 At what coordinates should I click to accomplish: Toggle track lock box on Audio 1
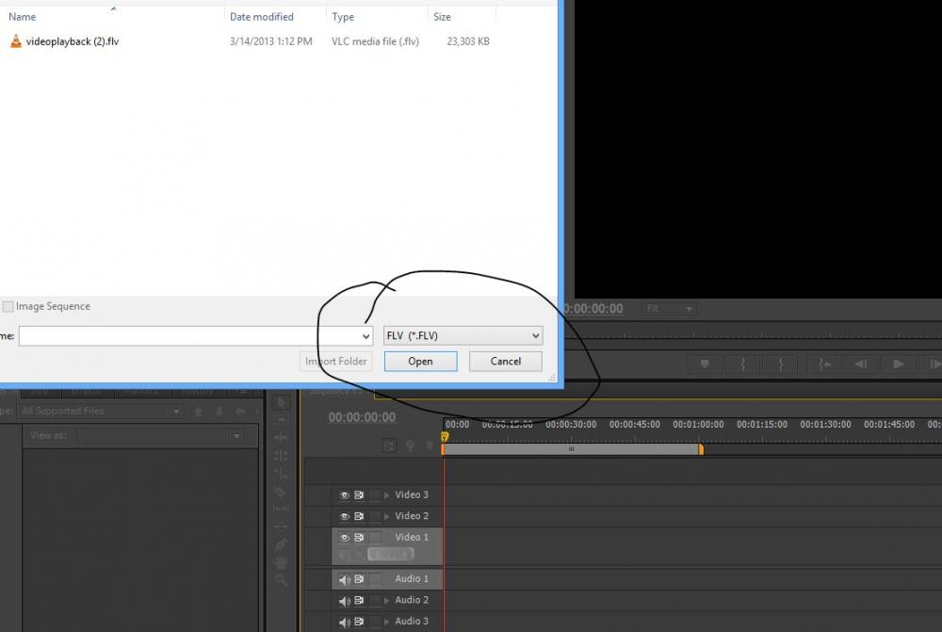375,579
